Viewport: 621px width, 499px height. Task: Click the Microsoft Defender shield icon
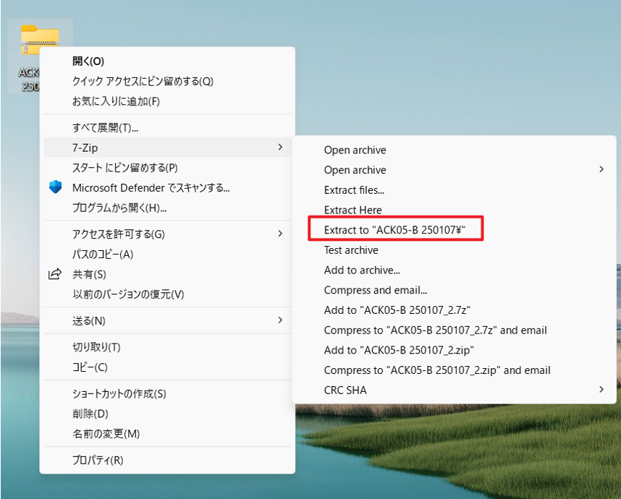point(56,187)
